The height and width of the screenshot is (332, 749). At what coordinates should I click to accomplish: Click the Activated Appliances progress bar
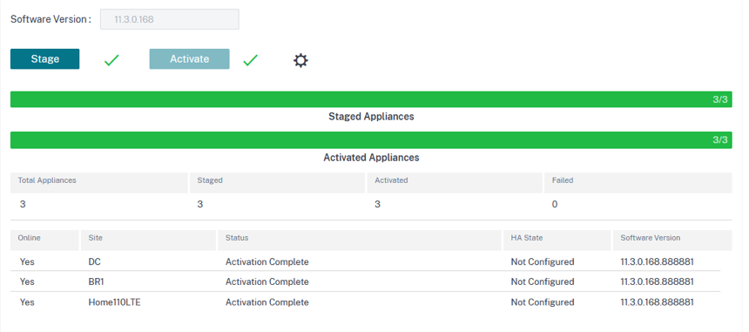click(x=371, y=140)
